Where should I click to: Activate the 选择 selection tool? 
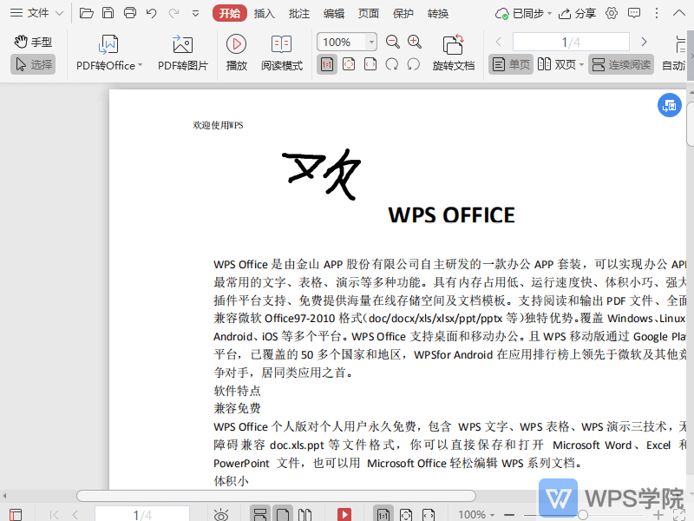pos(33,64)
